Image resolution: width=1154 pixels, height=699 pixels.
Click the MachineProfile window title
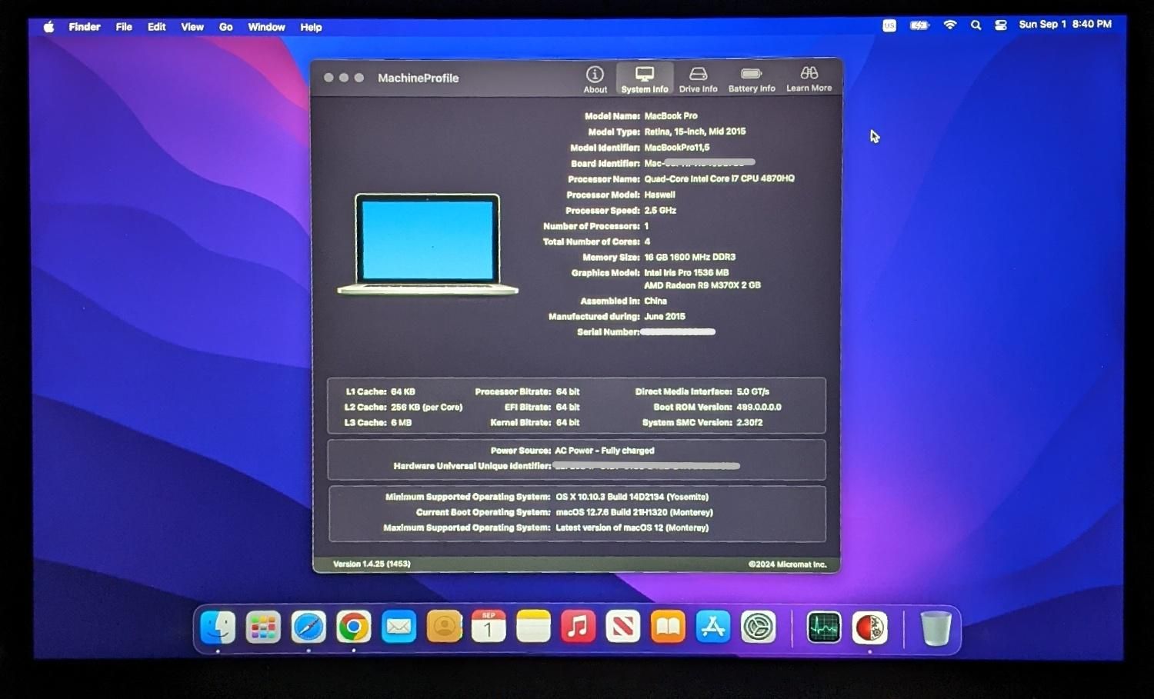(x=418, y=78)
